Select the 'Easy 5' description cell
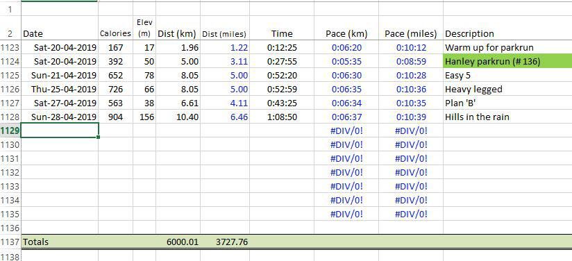 (x=507, y=75)
